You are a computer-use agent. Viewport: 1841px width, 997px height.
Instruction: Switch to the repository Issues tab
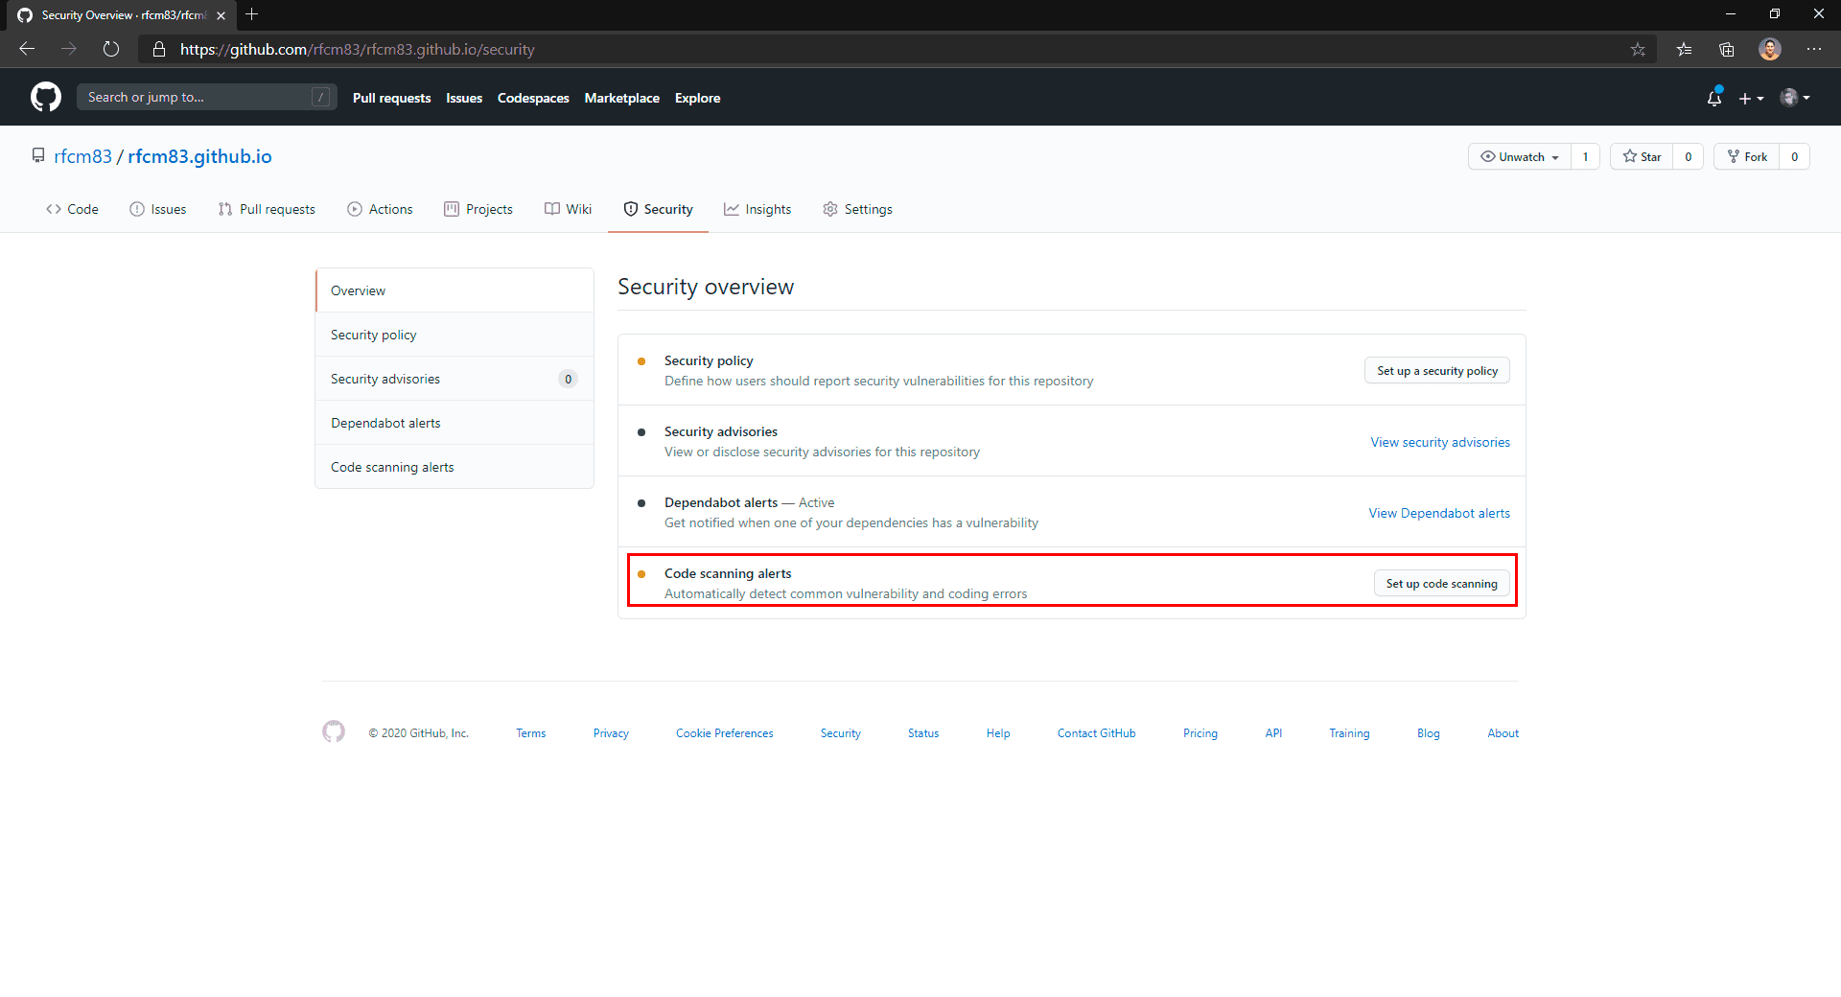(158, 209)
